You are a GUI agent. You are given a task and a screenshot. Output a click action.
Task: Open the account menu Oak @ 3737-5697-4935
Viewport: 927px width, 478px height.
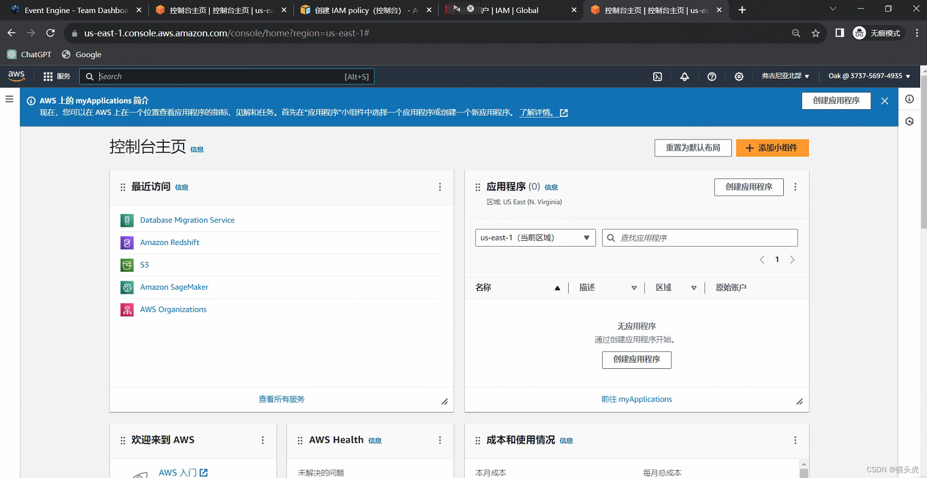click(x=869, y=76)
